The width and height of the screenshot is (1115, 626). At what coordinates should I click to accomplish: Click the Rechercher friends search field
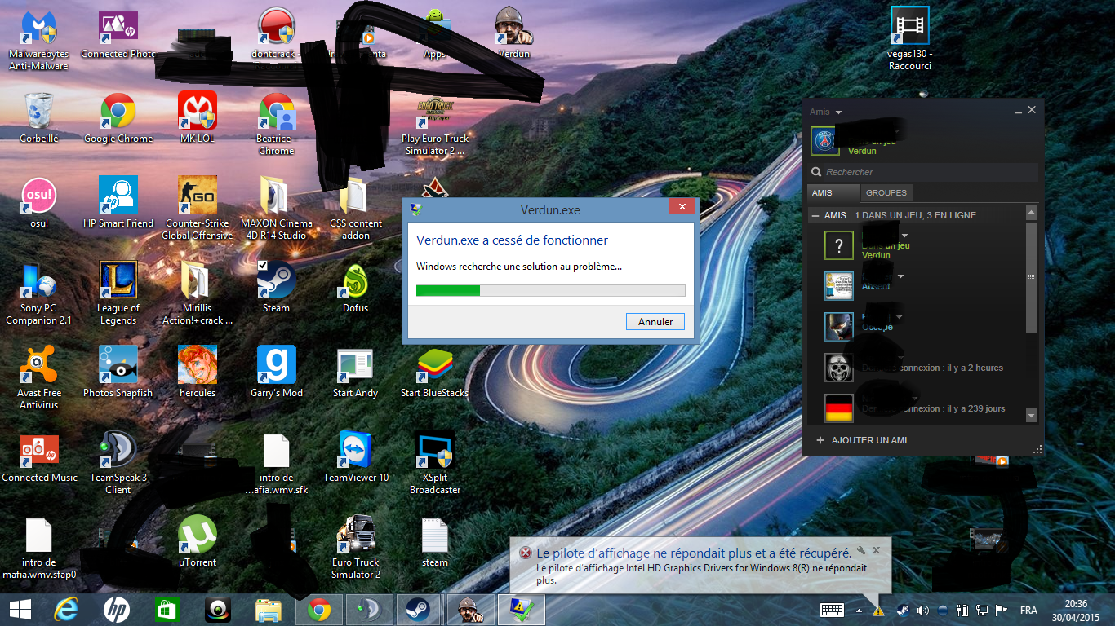pos(923,172)
